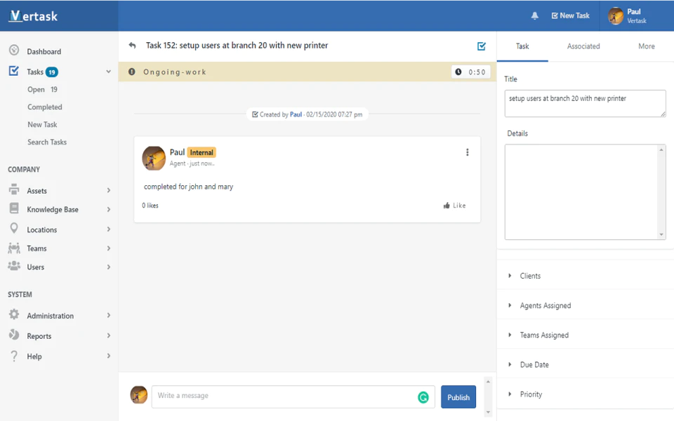
Task: Click the Grammarly icon in message box
Action: (x=423, y=397)
